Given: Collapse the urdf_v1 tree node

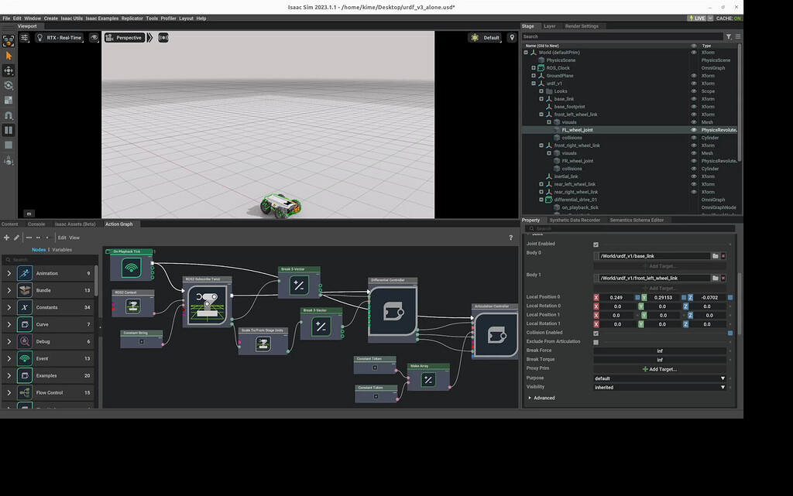Looking at the screenshot, I should (534, 84).
